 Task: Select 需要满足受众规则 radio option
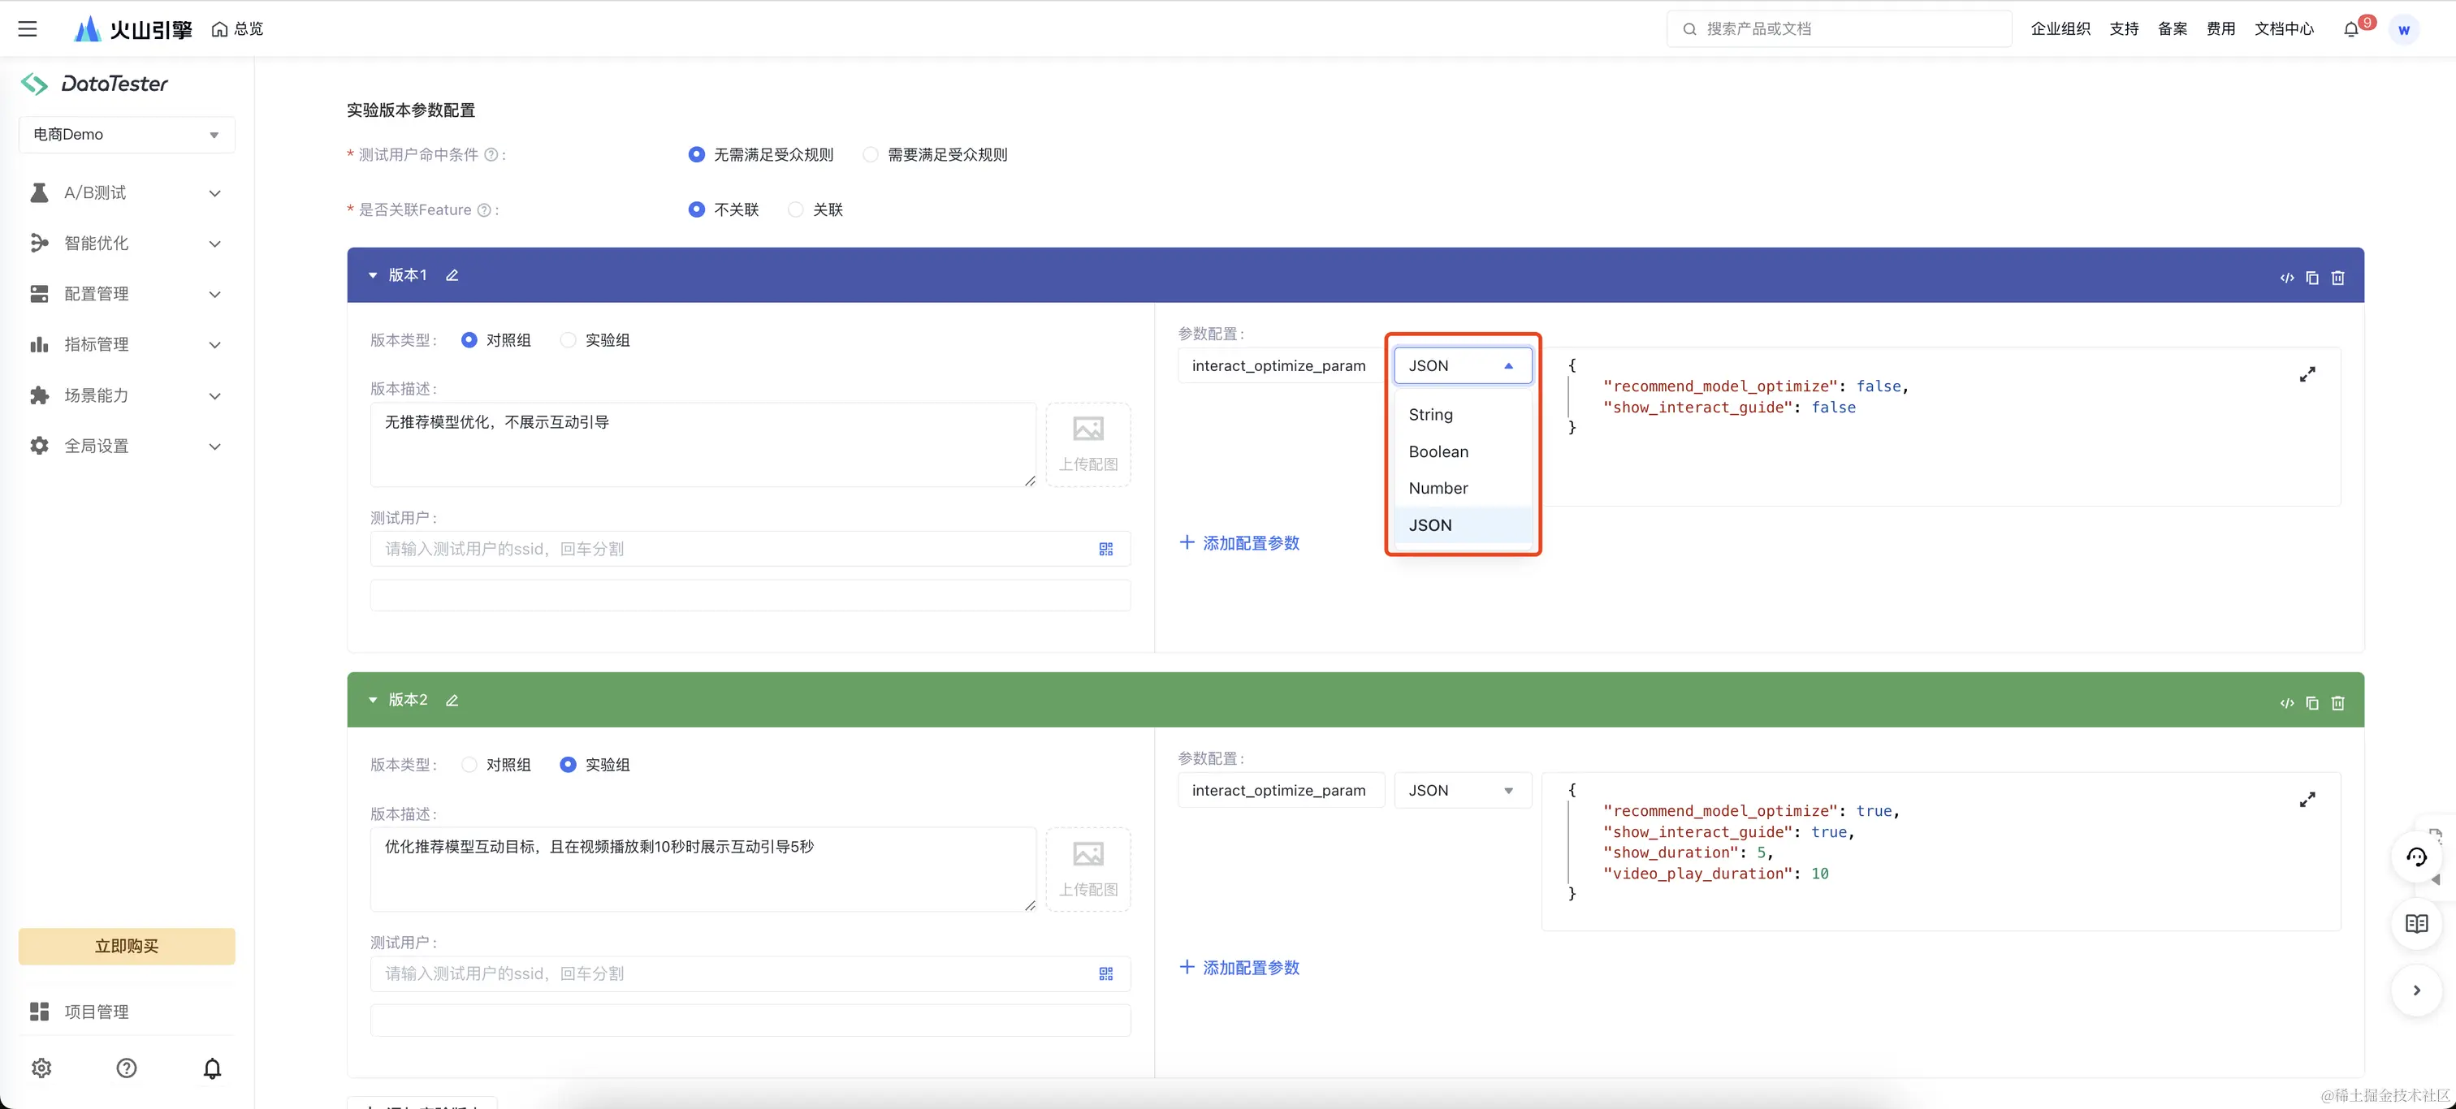coord(871,154)
